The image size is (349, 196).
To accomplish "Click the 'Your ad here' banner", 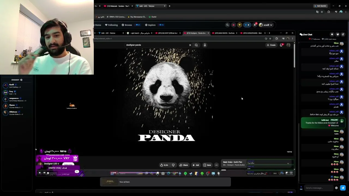I will 166,182.
